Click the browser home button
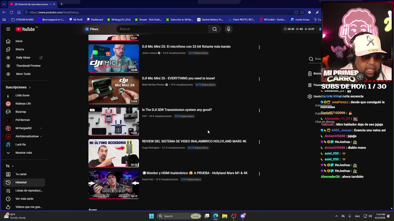The width and height of the screenshot is (394, 221). [x=19, y=12]
